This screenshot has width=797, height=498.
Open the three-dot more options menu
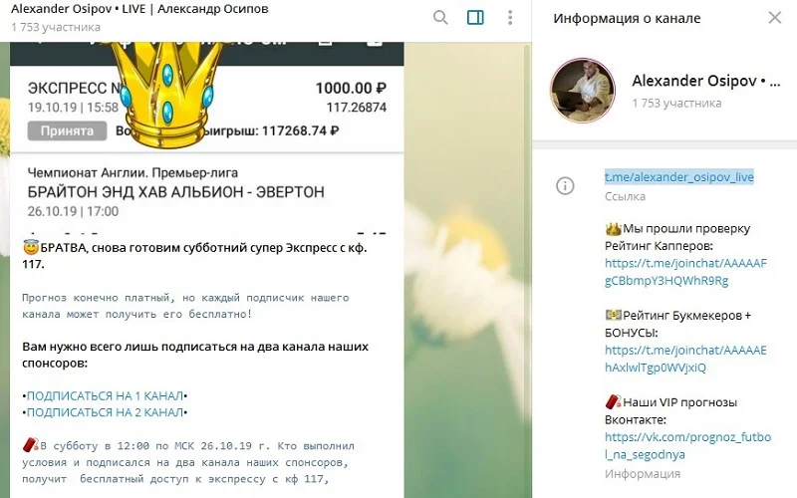pos(510,18)
